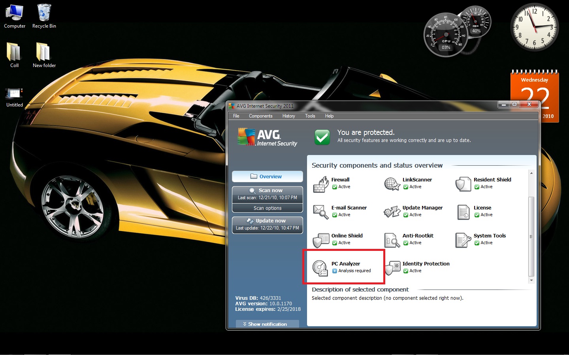Start a scan with Scan now

[x=267, y=190]
